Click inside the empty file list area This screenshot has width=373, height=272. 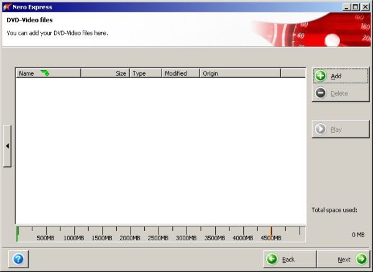(161, 151)
